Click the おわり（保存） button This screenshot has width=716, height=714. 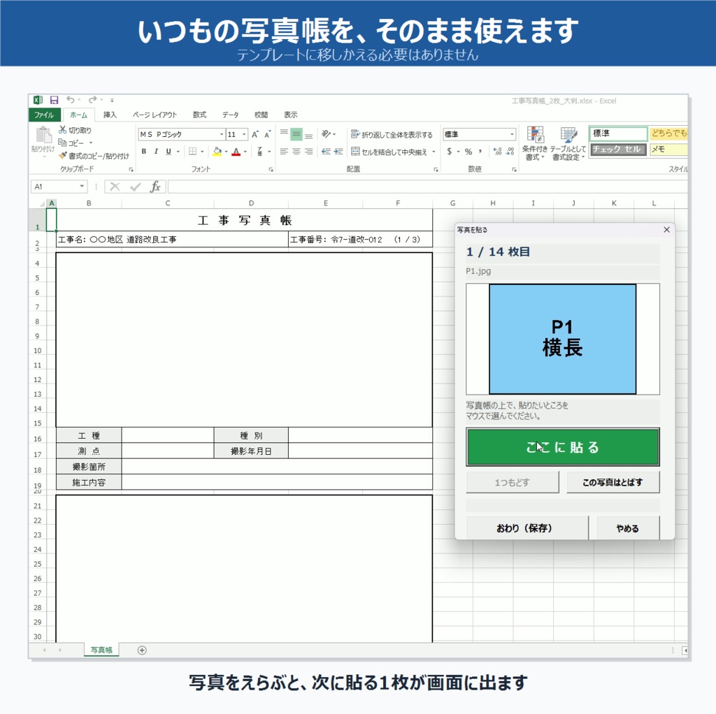[x=527, y=528]
